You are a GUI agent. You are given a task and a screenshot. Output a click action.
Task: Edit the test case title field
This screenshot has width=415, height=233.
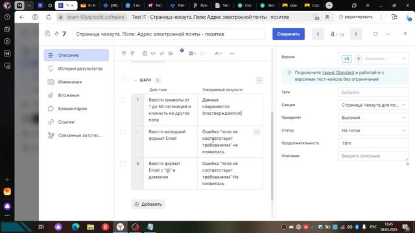[x=169, y=34]
